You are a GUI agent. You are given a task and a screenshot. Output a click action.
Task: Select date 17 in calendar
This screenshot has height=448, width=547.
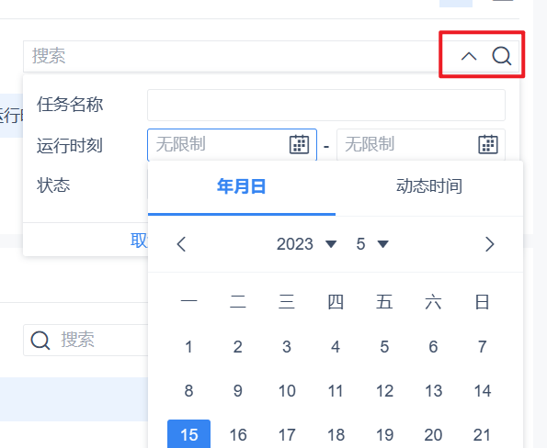pyautogui.click(x=287, y=435)
